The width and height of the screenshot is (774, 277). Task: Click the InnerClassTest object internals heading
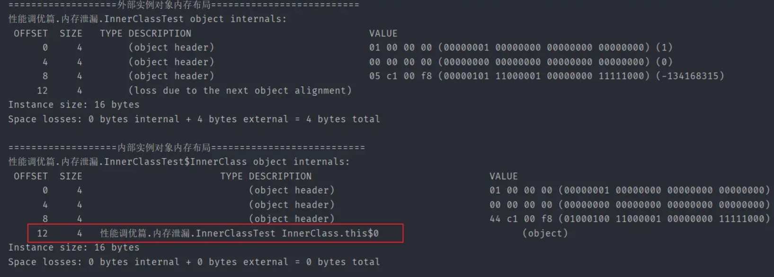coord(147,19)
